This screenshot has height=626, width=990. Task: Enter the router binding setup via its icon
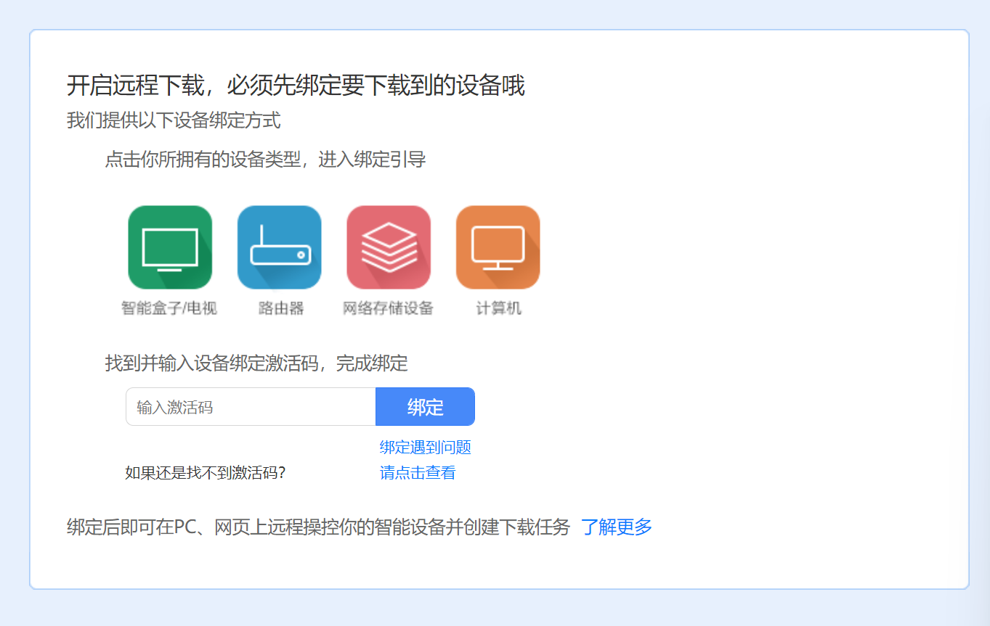pos(279,246)
